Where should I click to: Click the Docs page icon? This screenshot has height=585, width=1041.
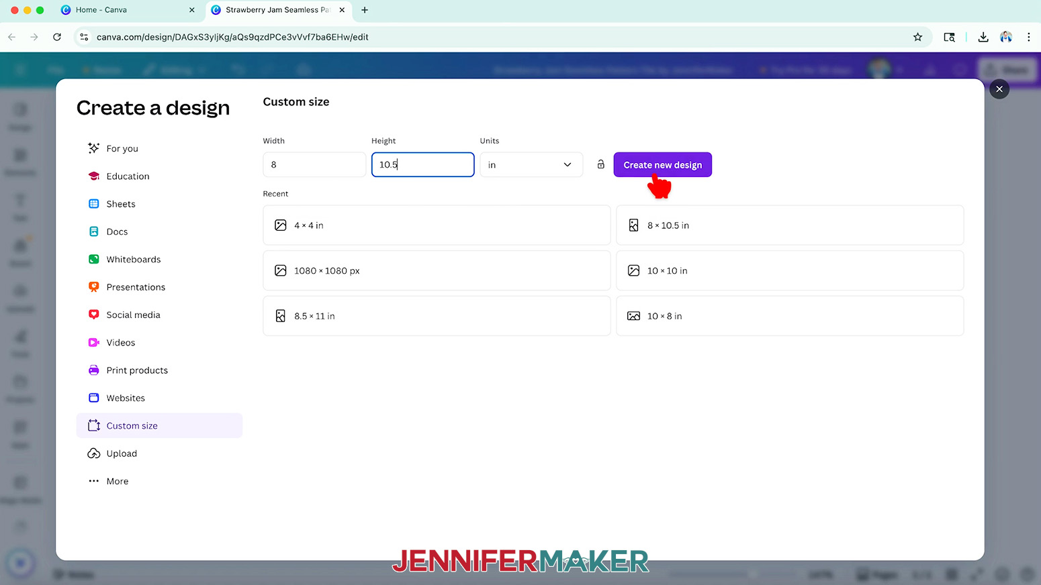[x=94, y=231]
